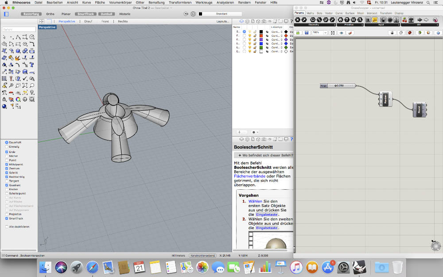Screen dimensions: 443x277
Task: Toggle the SmartTrack checkbox
Action: pos(7,218)
